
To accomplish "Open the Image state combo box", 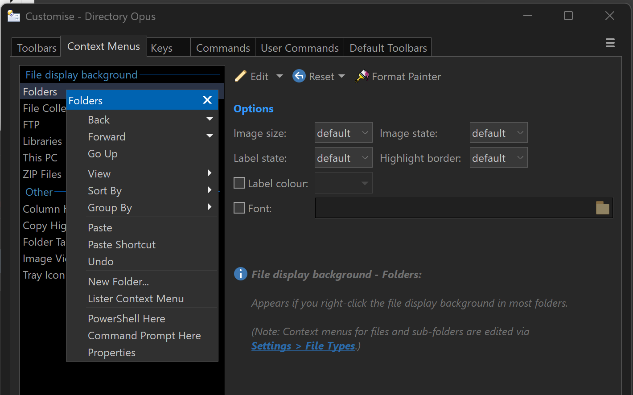I will tap(498, 133).
